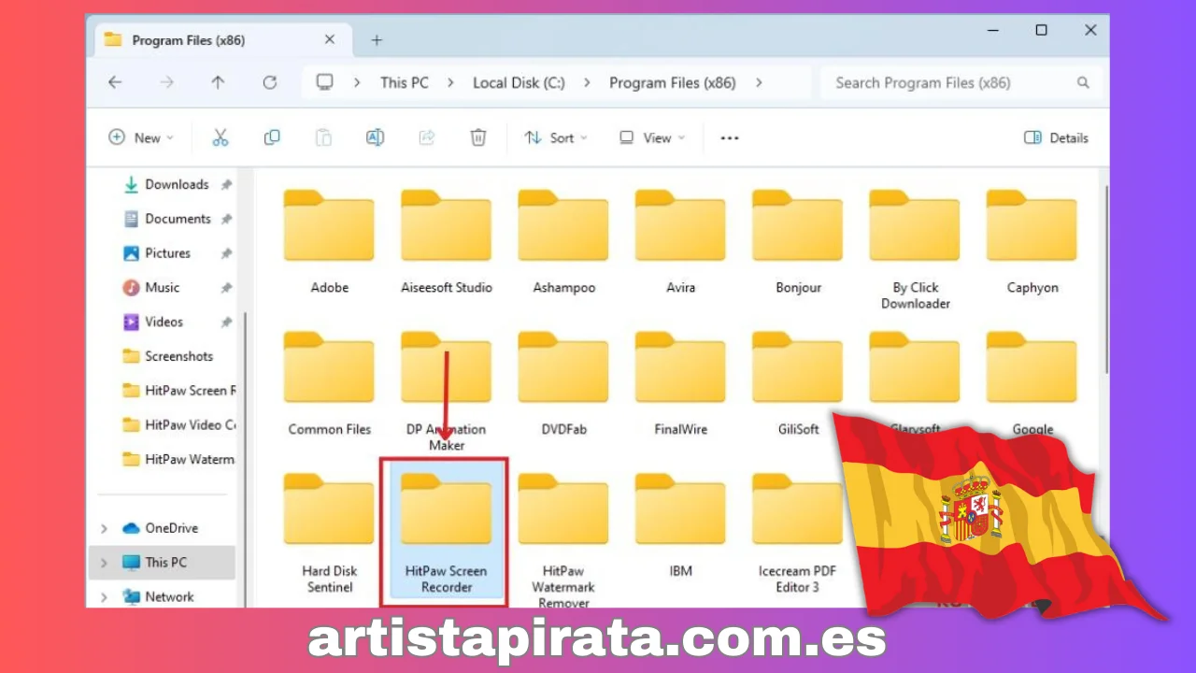
Task: Open the Aiseesoft Studio folder
Action: click(x=447, y=241)
